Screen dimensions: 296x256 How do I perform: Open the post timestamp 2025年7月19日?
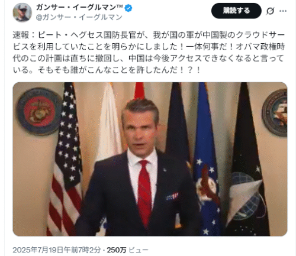tap(57, 250)
